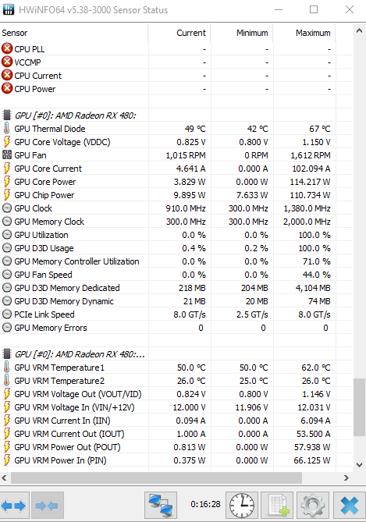366x522 pixels.
Task: Open sensor settings gear icon
Action: (313, 505)
